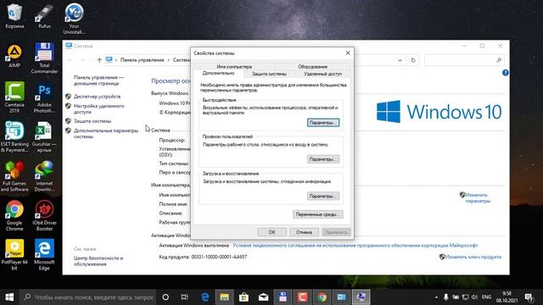Open the Your Uninstaller desktop icon

(74, 19)
